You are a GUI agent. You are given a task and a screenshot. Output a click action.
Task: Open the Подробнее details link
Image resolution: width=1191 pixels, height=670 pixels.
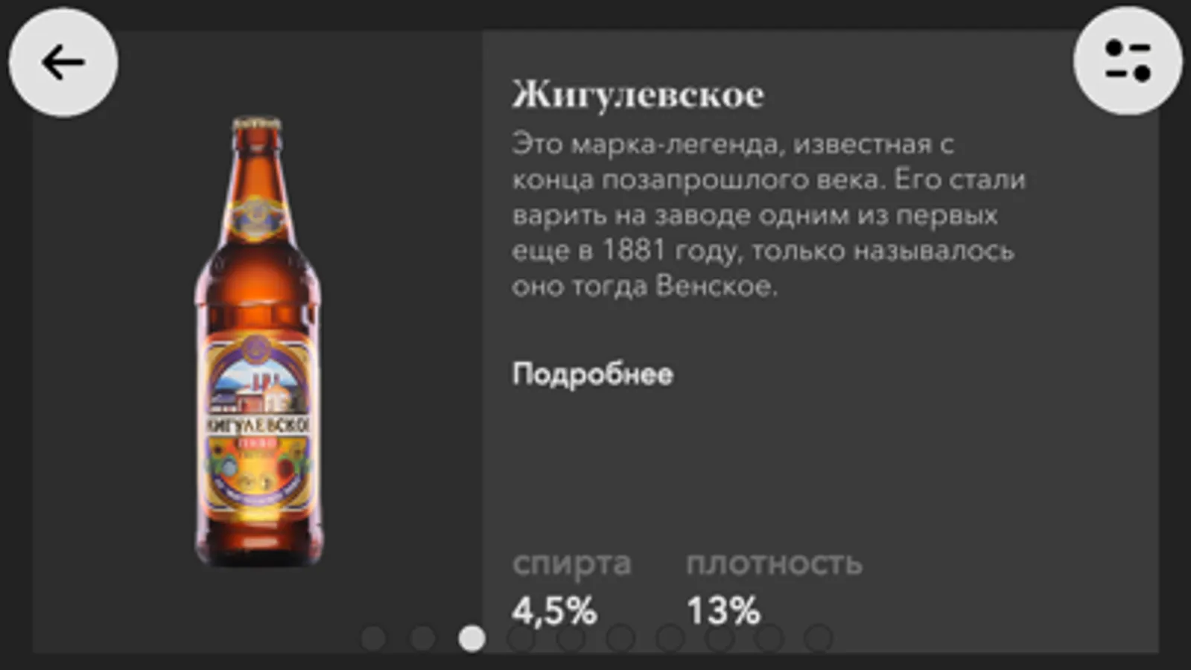[x=592, y=374]
